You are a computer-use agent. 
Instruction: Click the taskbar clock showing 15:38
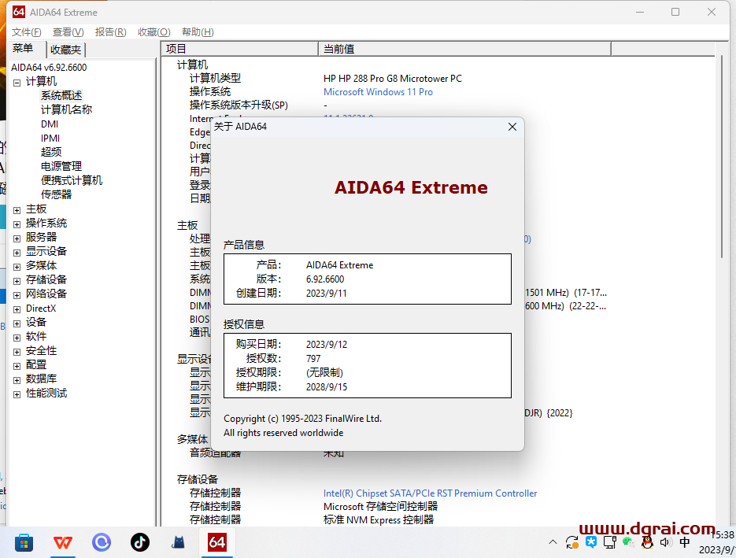pyautogui.click(x=723, y=535)
